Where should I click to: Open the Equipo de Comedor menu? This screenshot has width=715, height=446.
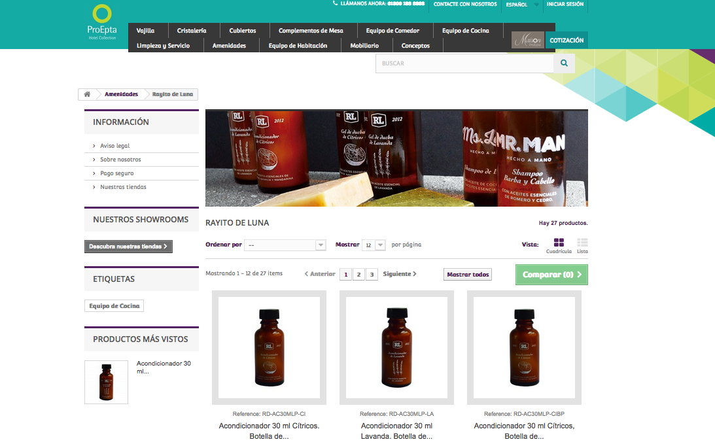pyautogui.click(x=392, y=31)
